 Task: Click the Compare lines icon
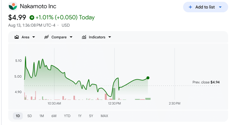(47, 37)
